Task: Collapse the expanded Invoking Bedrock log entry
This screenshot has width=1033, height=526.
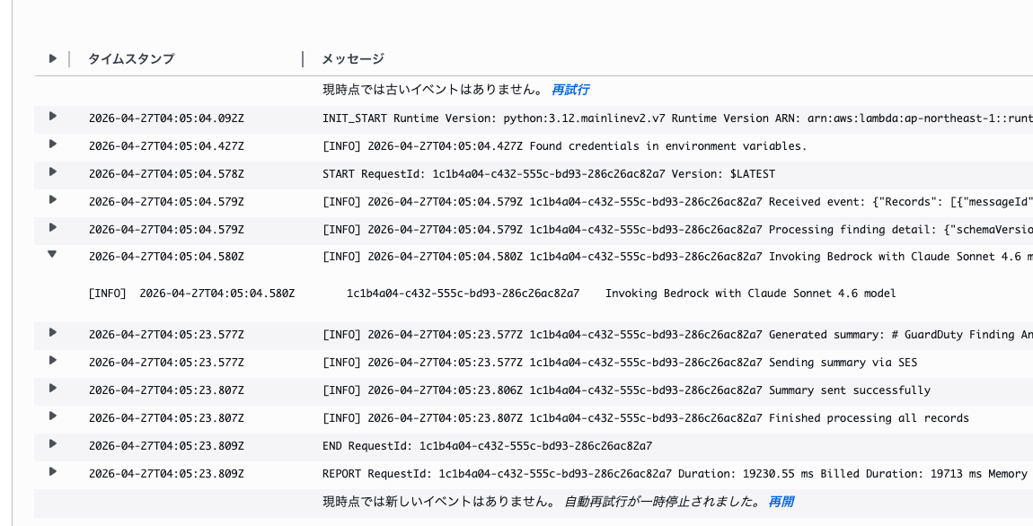Action: (x=53, y=257)
